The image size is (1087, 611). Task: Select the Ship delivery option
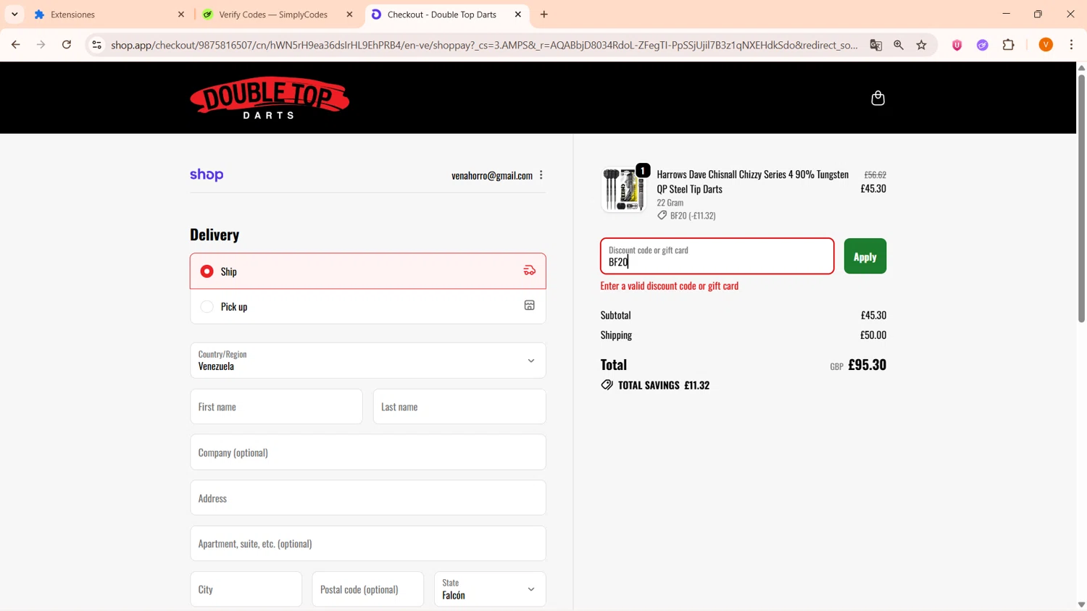click(x=367, y=271)
